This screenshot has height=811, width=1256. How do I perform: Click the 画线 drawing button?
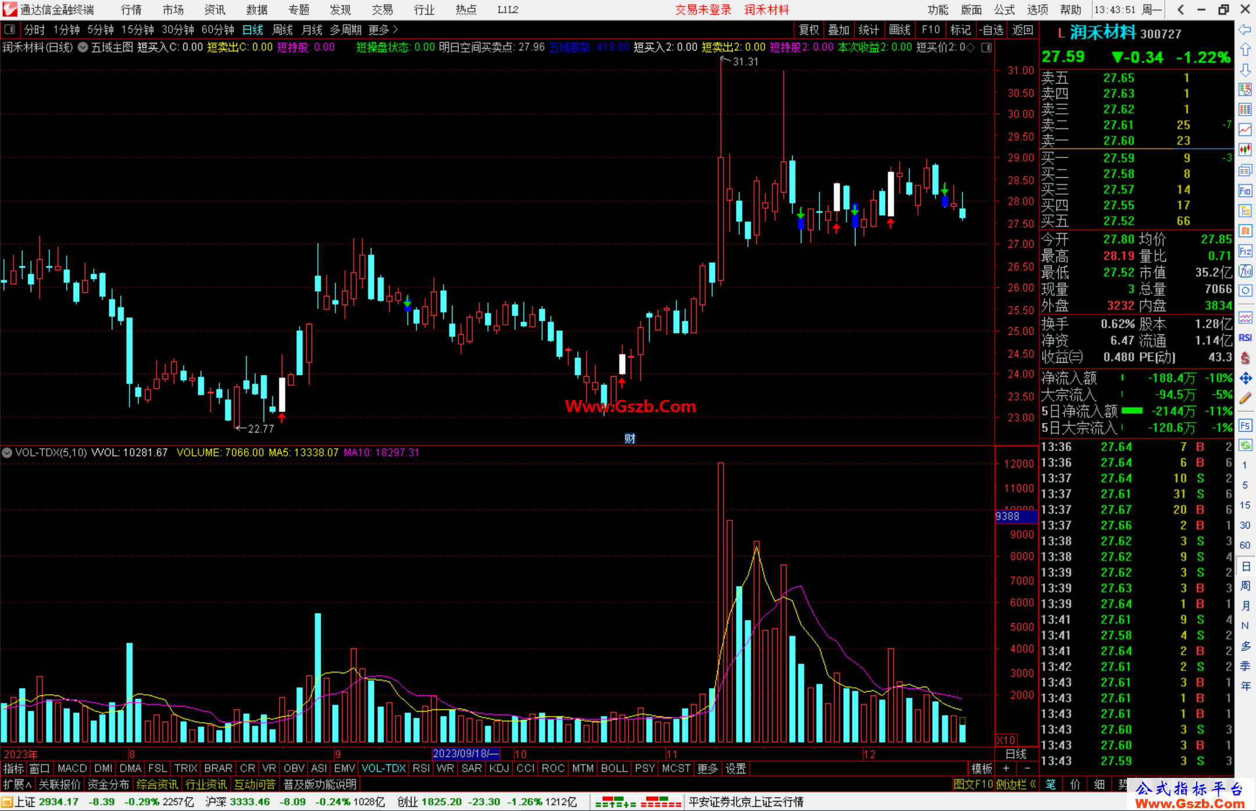coord(900,30)
